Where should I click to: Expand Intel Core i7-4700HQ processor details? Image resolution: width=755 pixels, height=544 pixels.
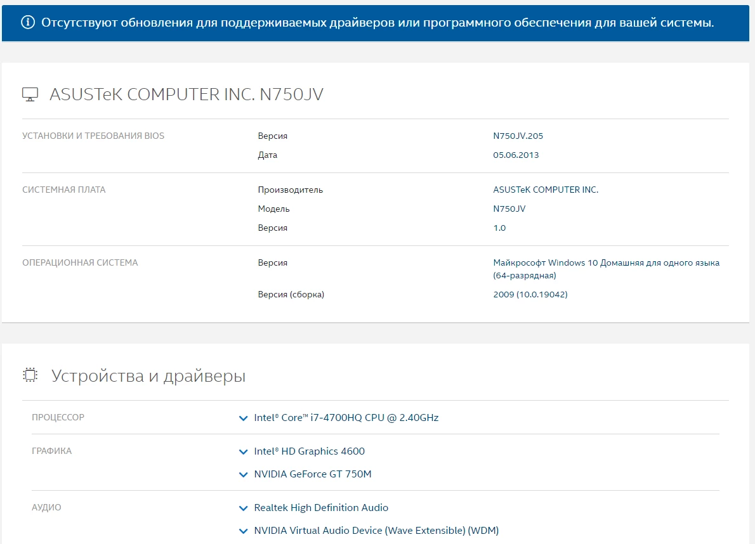tap(243, 418)
